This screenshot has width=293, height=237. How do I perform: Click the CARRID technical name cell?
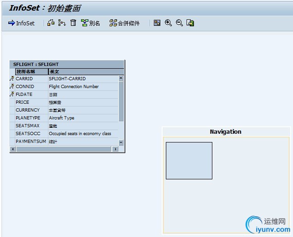pos(31,79)
